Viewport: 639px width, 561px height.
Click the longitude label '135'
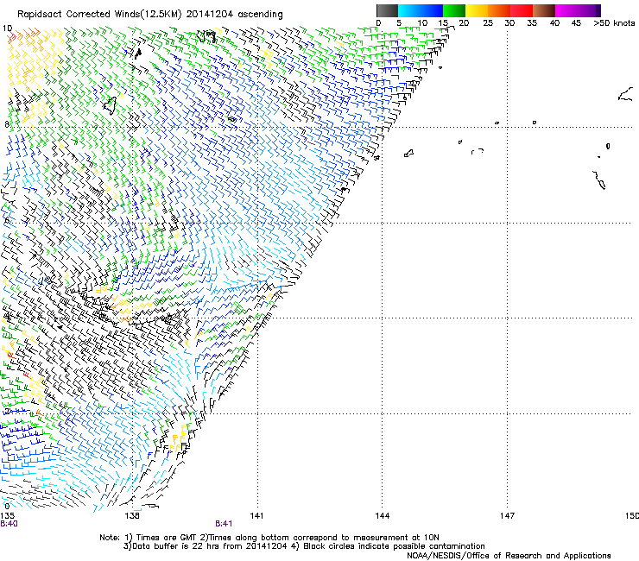pos(7,516)
